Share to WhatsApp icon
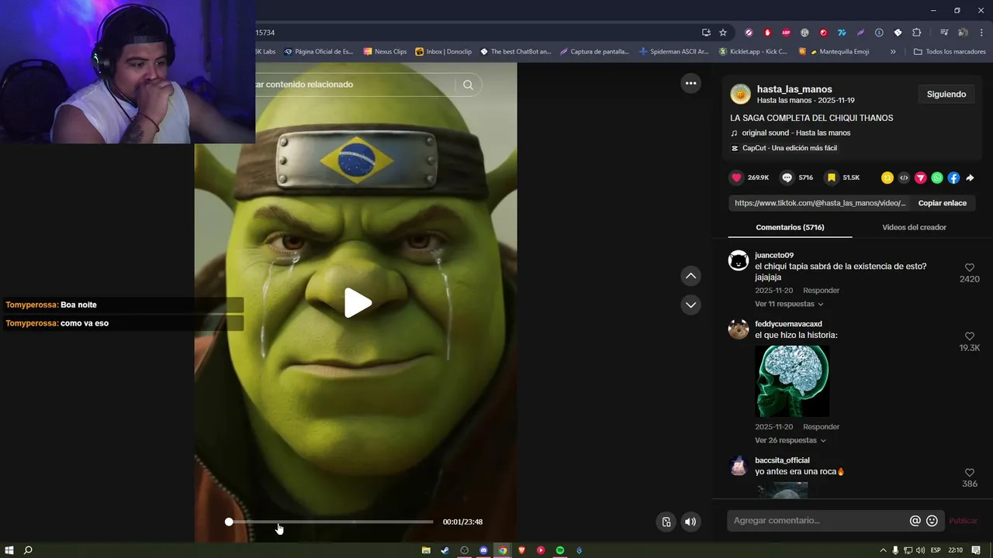Screen dimensions: 993x558 [937, 177]
